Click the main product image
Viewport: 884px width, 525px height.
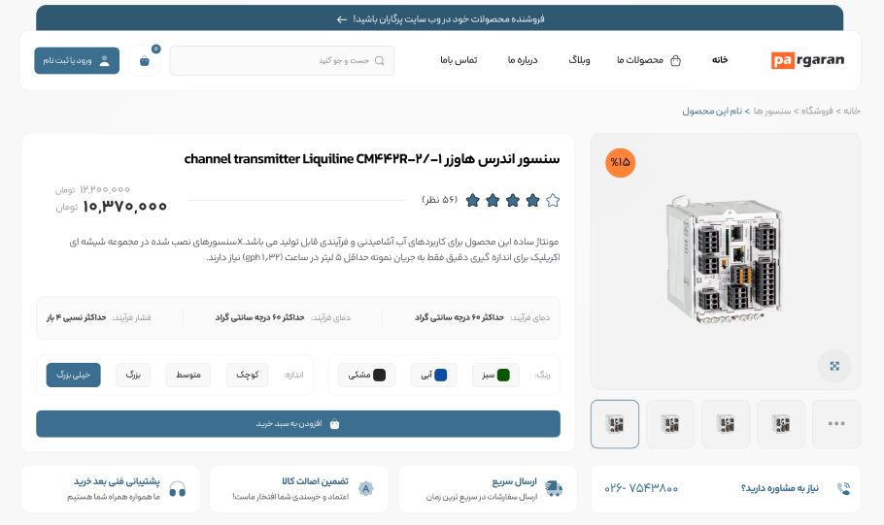[x=725, y=260]
